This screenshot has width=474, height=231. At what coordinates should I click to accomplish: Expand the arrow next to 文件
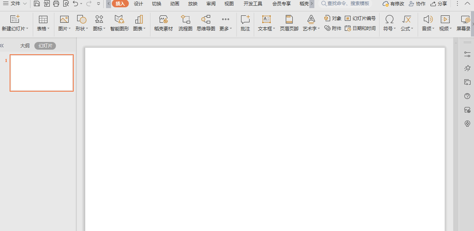pos(25,4)
